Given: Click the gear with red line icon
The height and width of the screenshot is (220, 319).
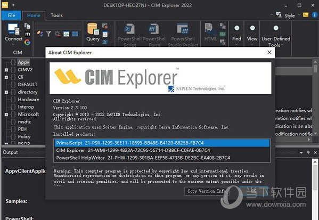Looking at the screenshot, I should click(58, 34).
